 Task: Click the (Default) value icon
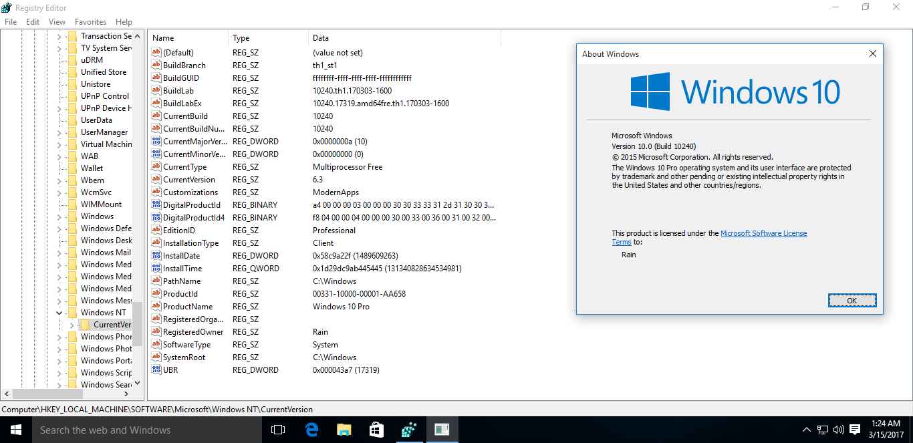click(156, 52)
